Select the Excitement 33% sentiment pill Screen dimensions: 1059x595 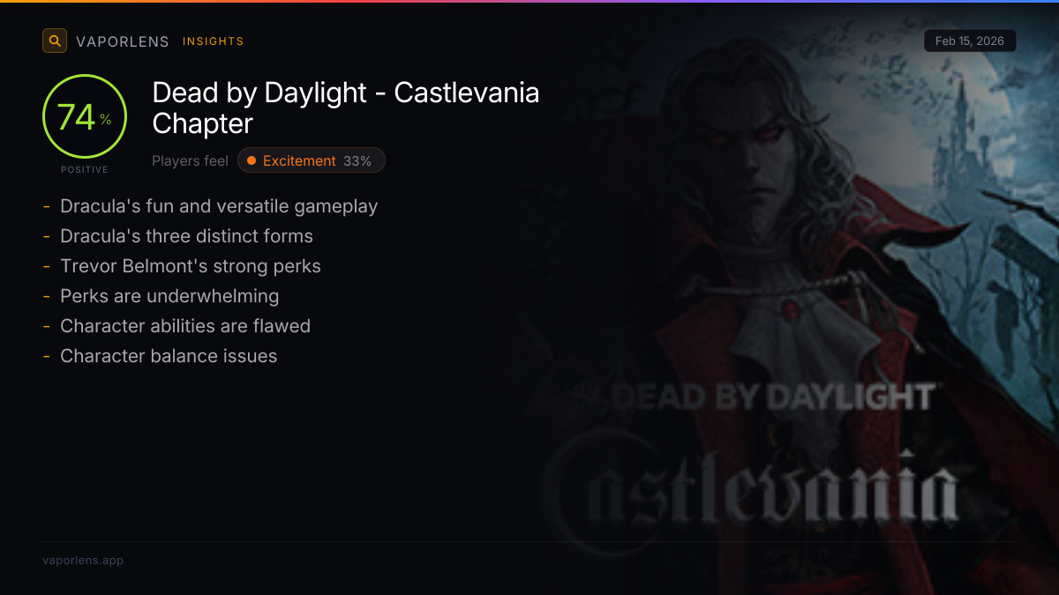(x=312, y=160)
